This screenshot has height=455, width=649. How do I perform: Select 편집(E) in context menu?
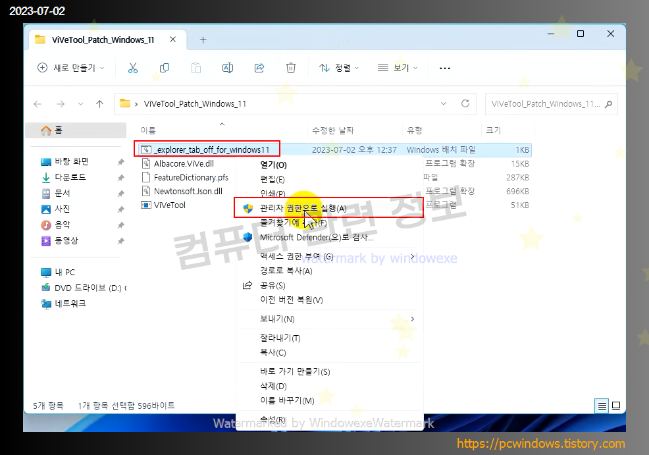click(330, 179)
